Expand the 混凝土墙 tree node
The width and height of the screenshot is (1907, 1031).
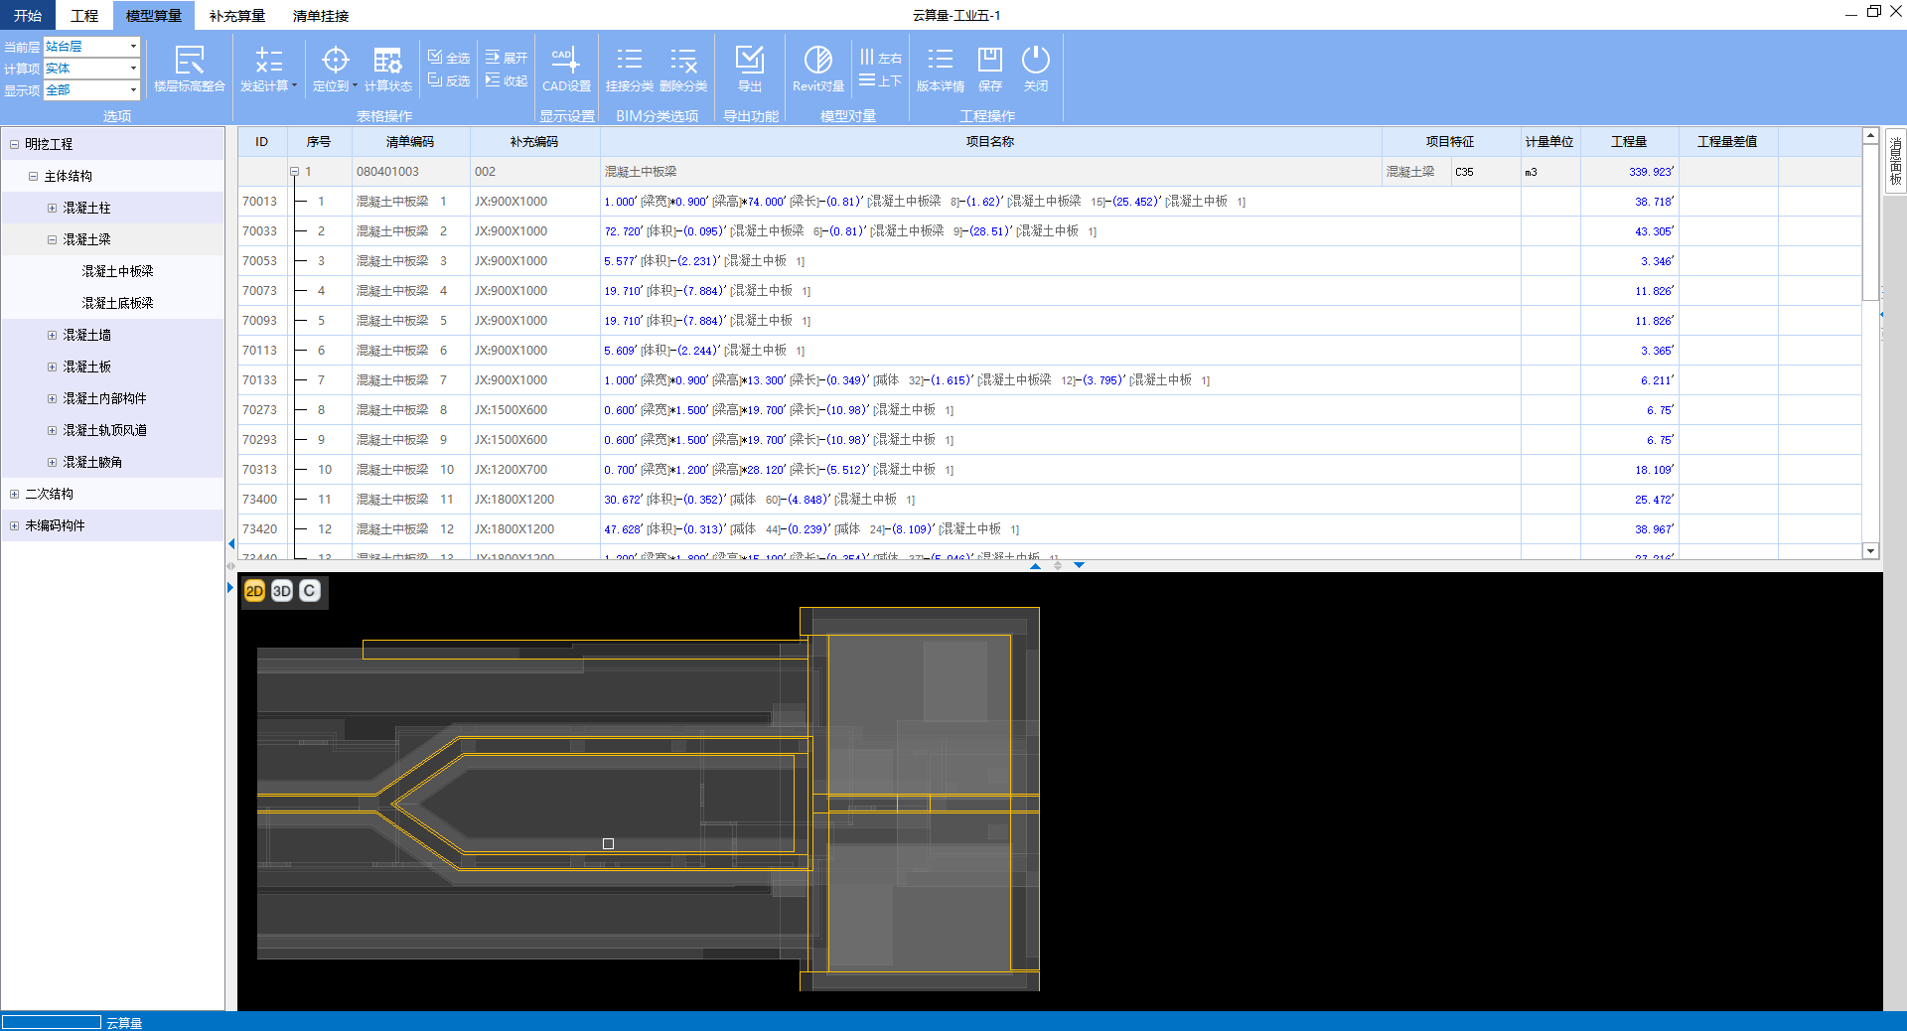pyautogui.click(x=52, y=335)
